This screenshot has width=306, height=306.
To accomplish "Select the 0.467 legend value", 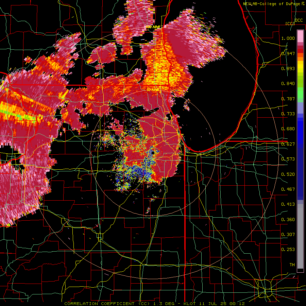I will (x=288, y=189).
